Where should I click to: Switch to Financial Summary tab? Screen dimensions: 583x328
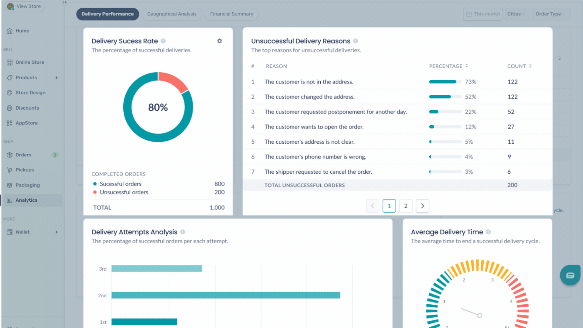pos(231,14)
